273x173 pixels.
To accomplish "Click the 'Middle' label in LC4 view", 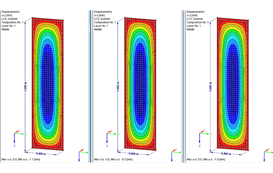I will [x=5, y=29].
